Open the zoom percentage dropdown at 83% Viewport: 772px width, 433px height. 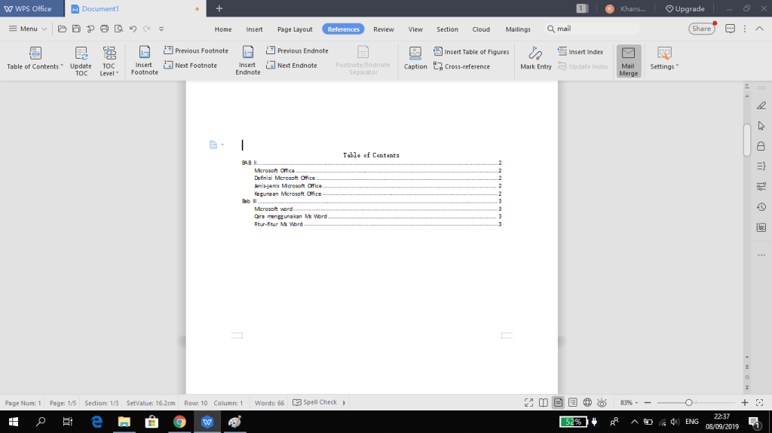coord(628,403)
